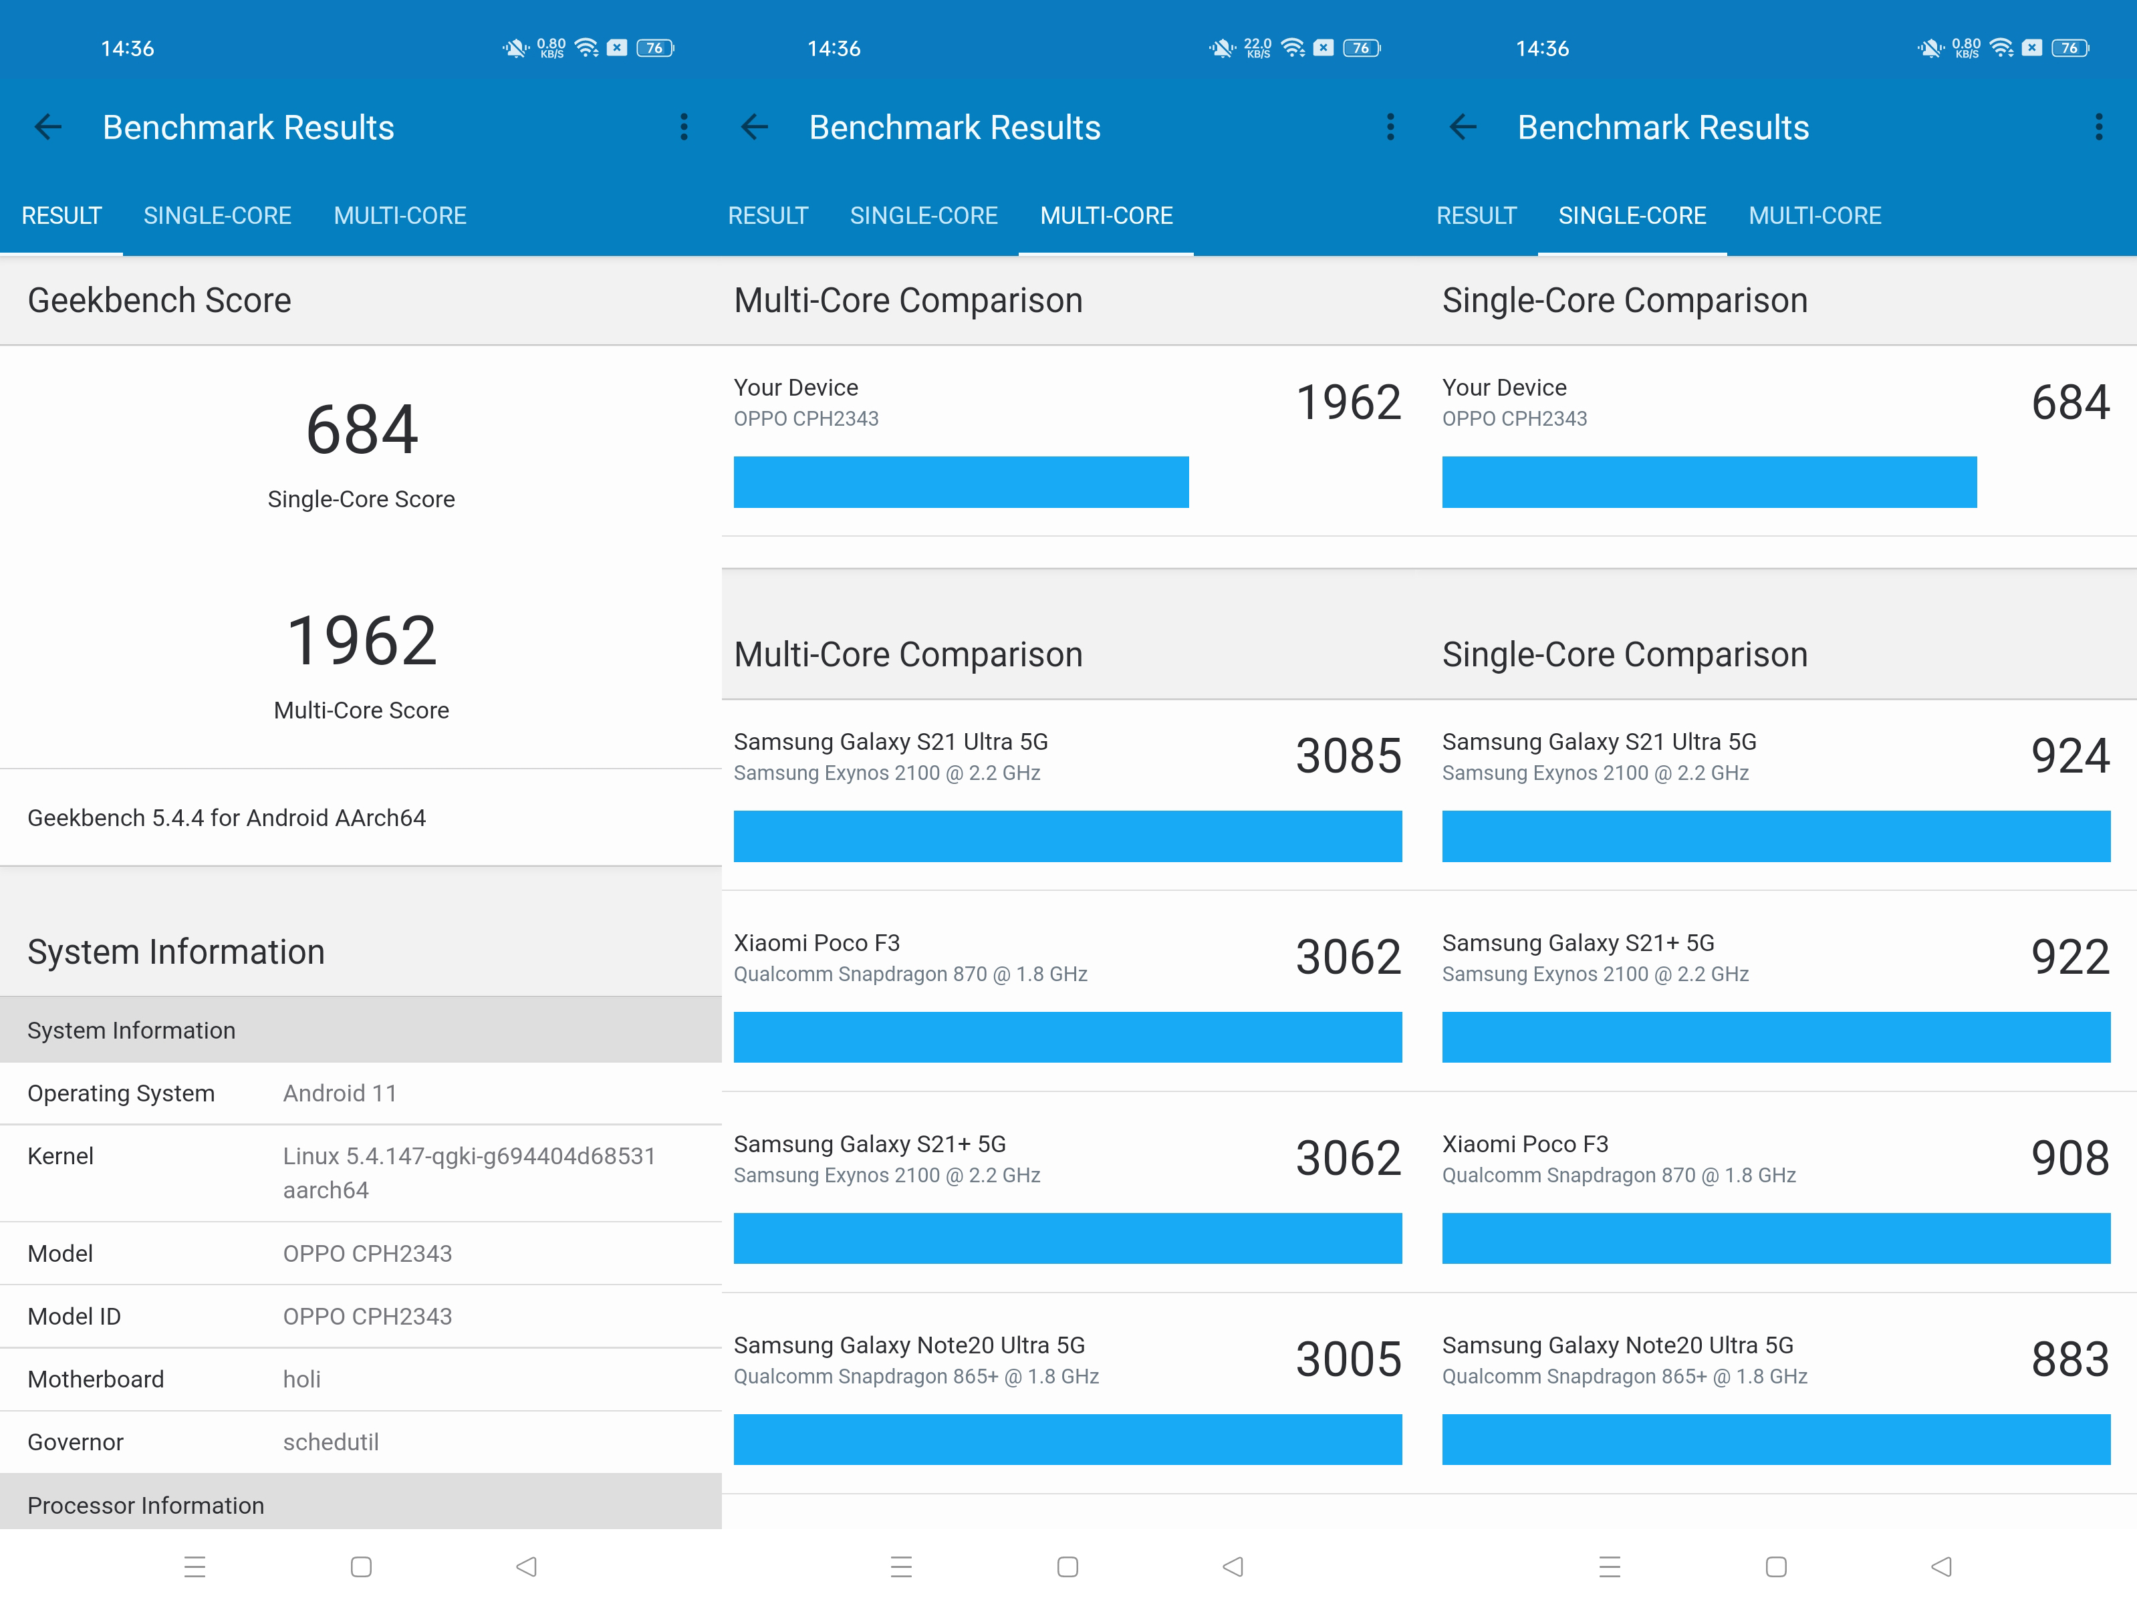Tap recent apps nav icon on middle screen

click(901, 1567)
